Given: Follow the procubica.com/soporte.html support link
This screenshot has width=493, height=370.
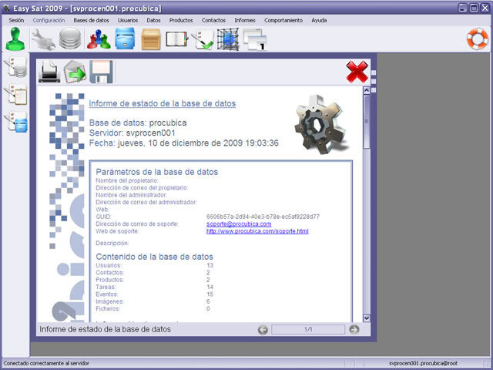Looking at the screenshot, I should tap(257, 231).
